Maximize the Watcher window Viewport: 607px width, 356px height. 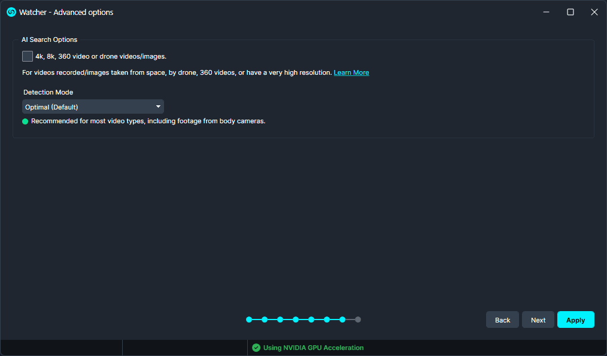570,12
